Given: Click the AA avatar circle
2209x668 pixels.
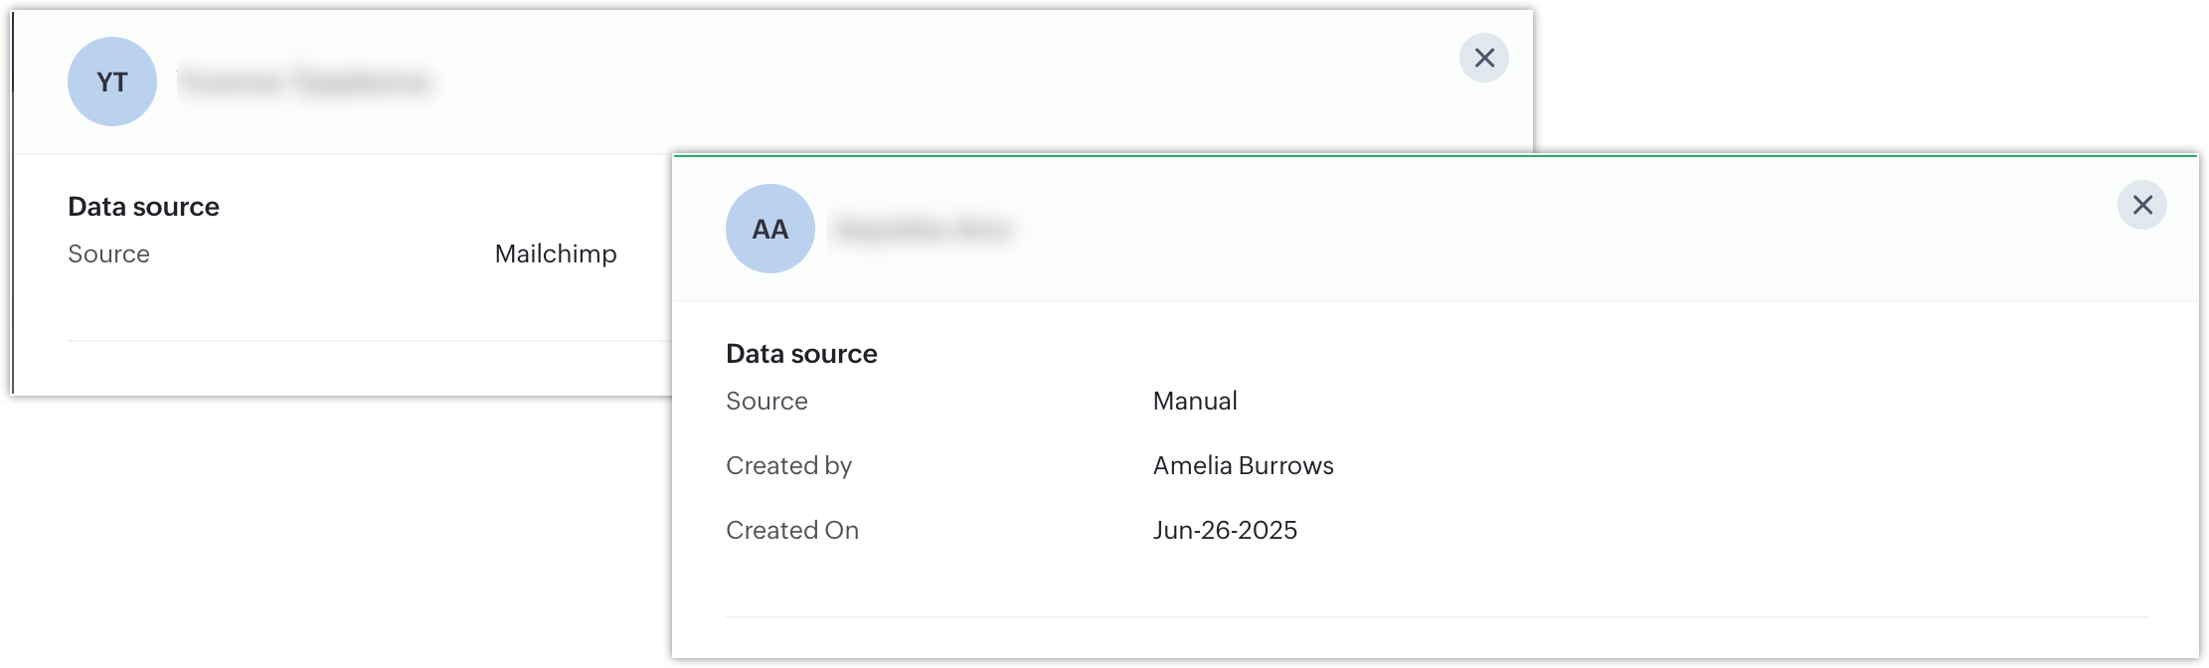Looking at the screenshot, I should point(770,229).
